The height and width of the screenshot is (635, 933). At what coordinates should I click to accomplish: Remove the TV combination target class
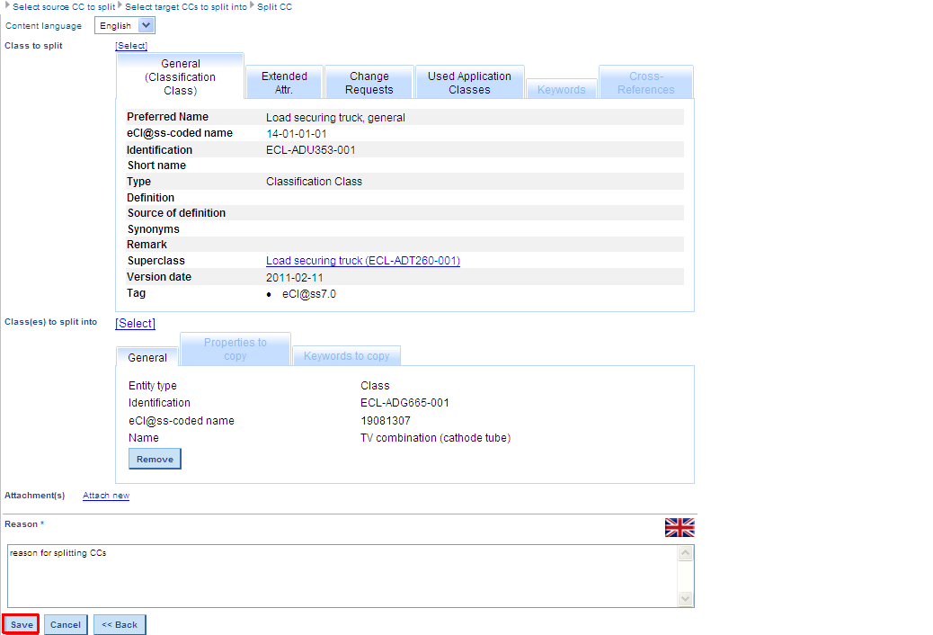point(155,460)
